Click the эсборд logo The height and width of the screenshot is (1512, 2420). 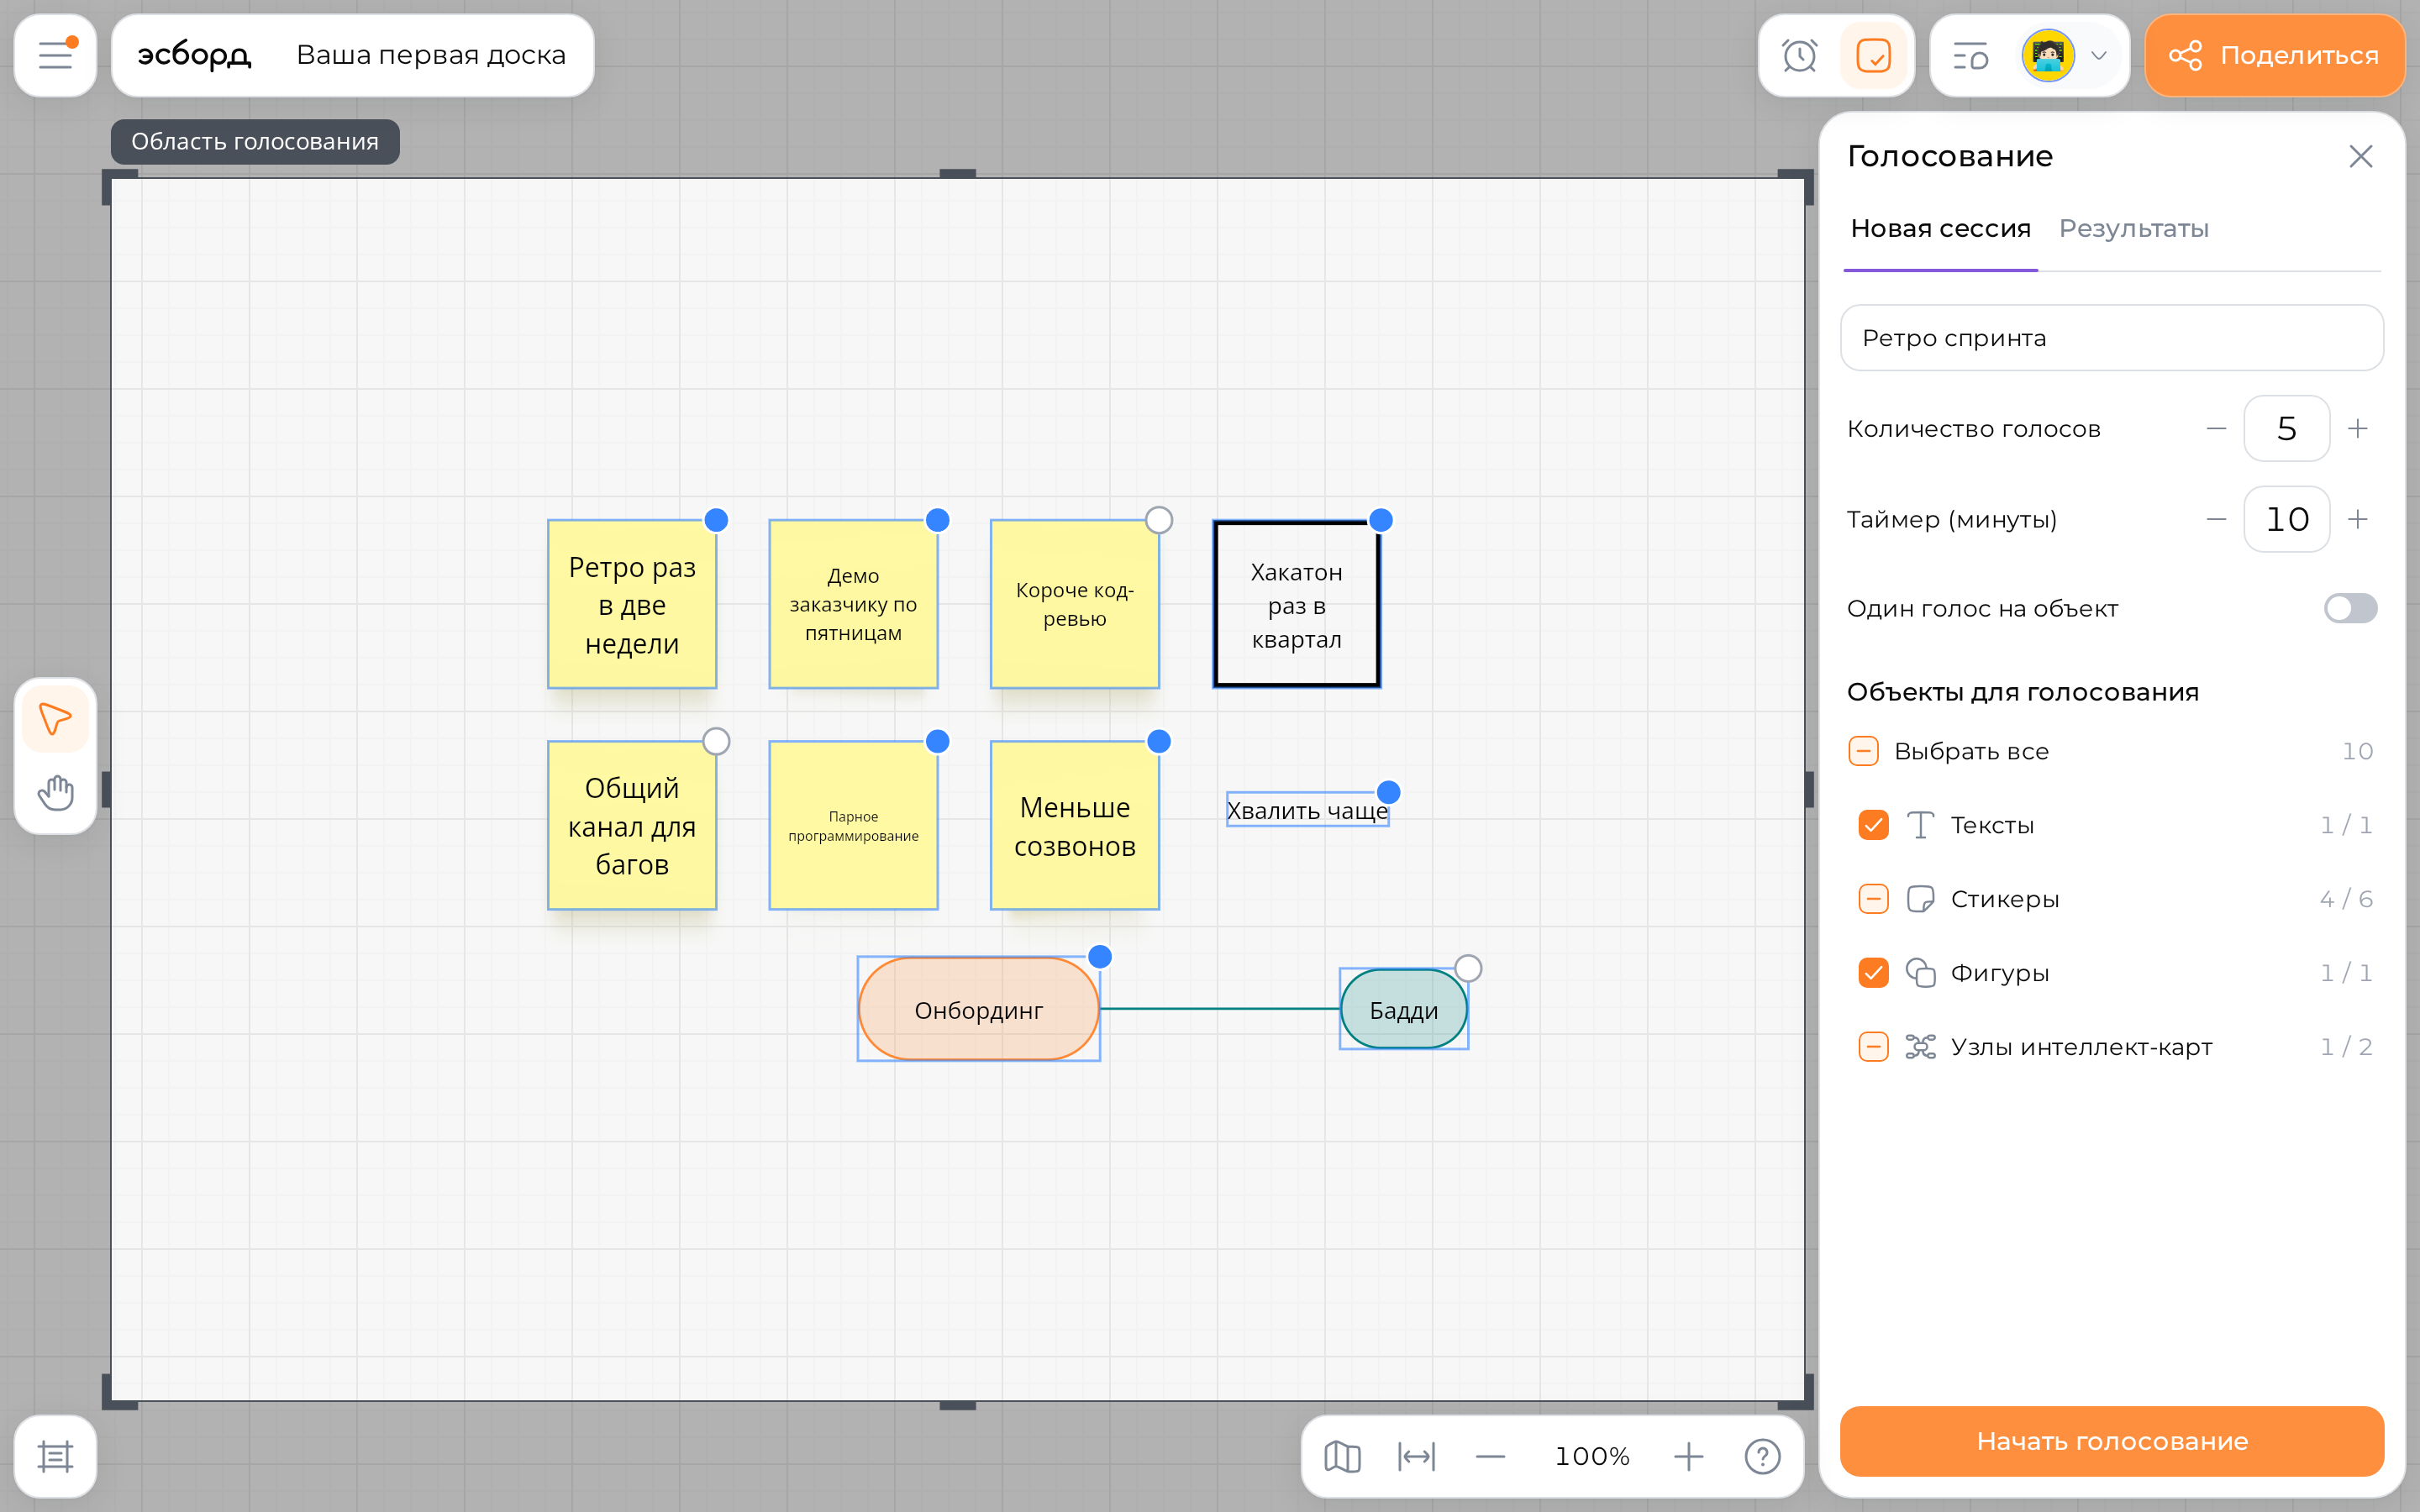[x=194, y=55]
